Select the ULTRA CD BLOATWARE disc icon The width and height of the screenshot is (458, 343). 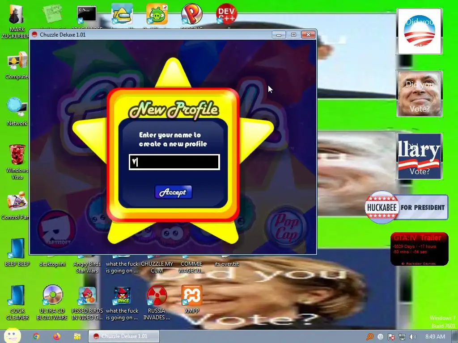pos(53,295)
